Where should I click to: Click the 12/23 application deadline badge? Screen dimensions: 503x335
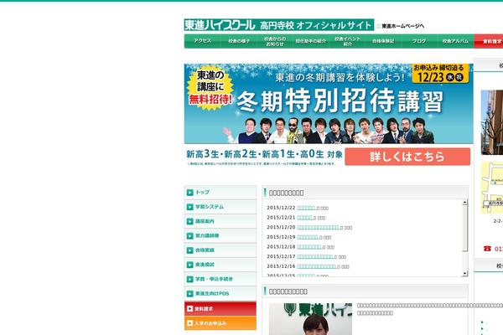point(440,74)
